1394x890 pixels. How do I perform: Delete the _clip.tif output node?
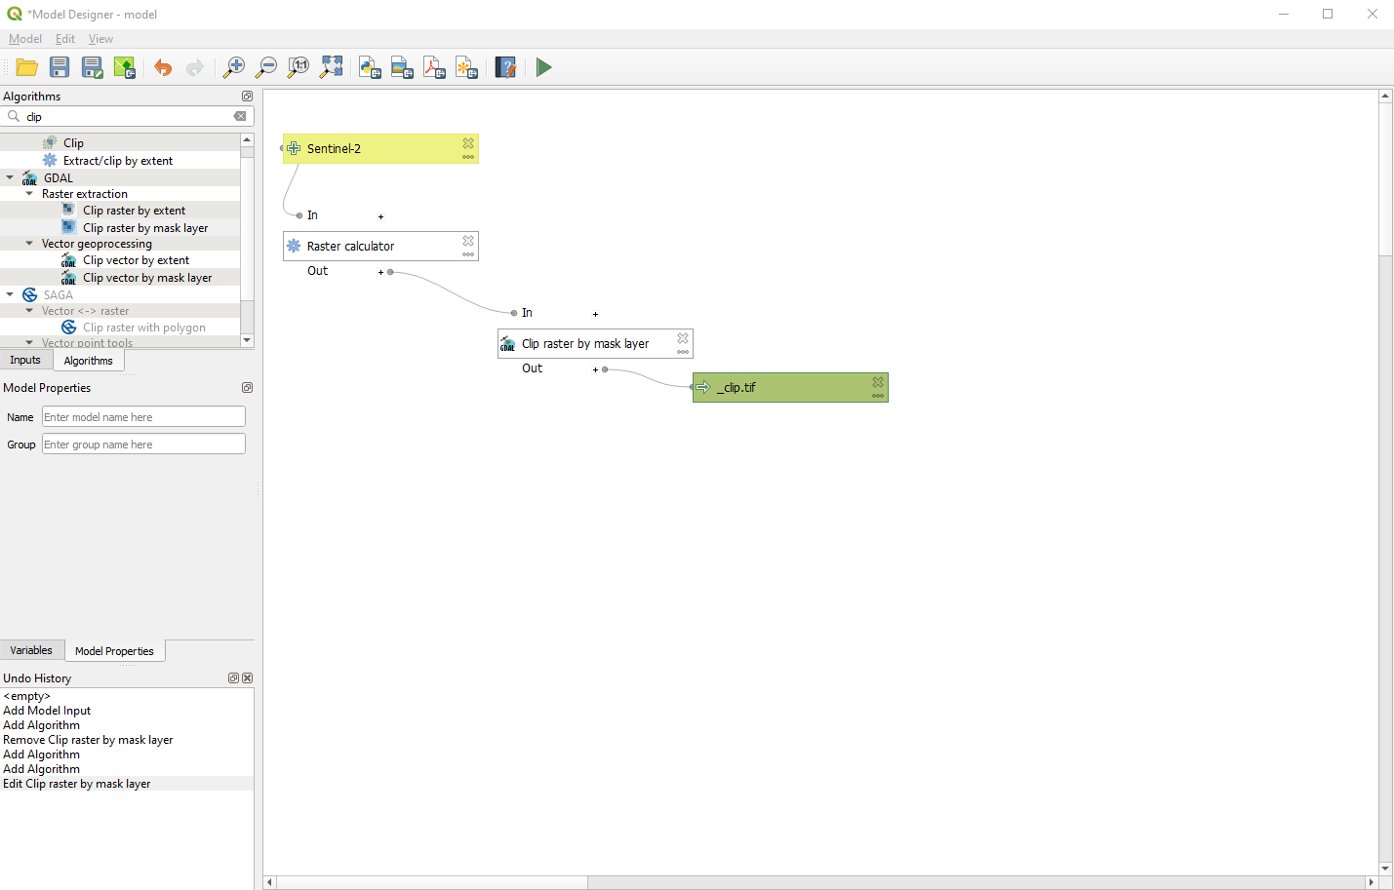click(878, 381)
